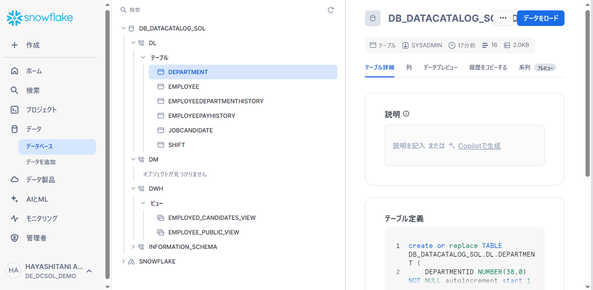Click the 作成 label in the sidebar
This screenshot has width=593, height=290.
click(33, 45)
